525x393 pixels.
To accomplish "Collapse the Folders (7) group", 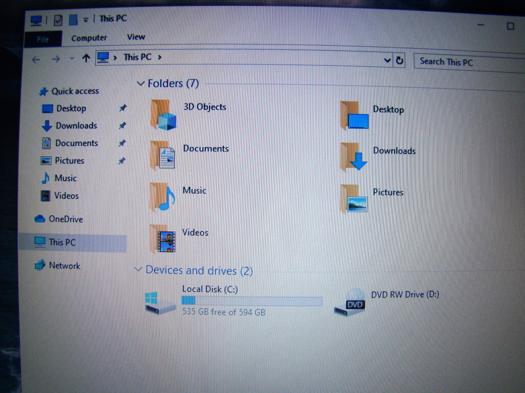I will coord(140,84).
